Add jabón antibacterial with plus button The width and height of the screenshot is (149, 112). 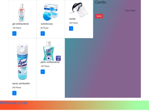click(43, 72)
